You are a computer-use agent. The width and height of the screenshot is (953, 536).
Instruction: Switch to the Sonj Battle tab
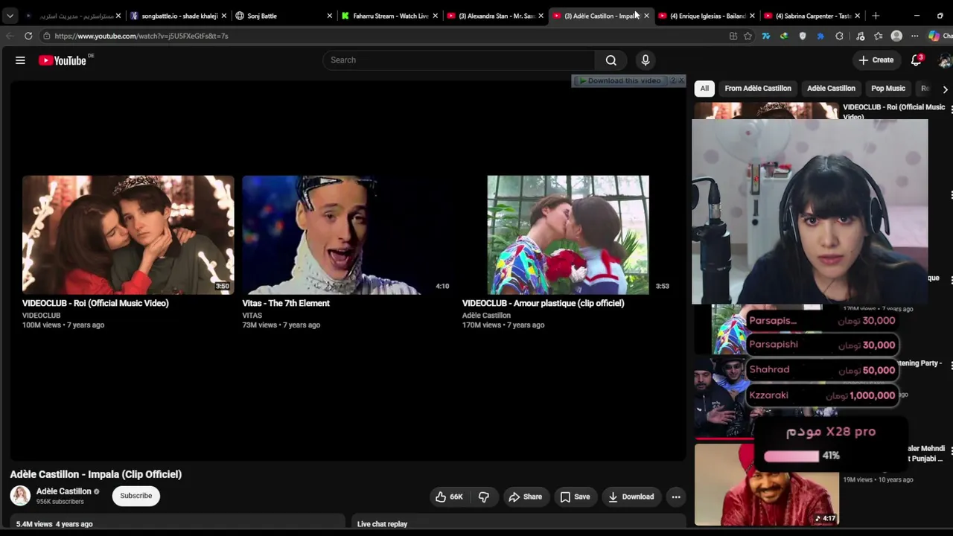[x=284, y=16]
